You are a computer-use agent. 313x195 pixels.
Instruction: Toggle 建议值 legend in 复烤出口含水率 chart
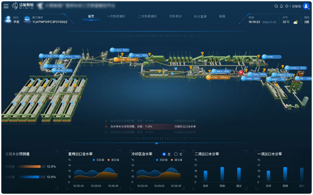coord(113,160)
